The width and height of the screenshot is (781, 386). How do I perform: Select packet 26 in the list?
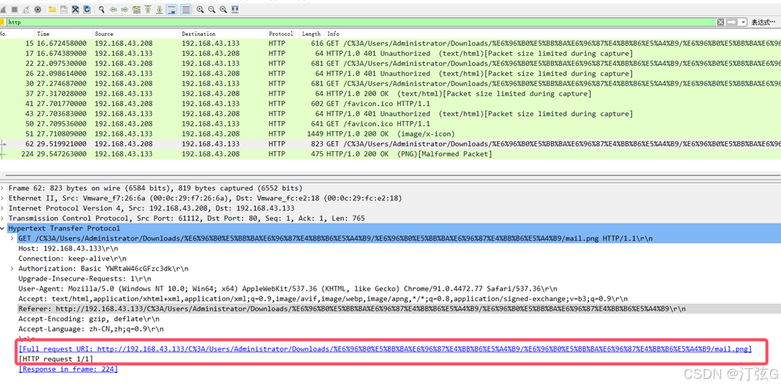(390, 73)
